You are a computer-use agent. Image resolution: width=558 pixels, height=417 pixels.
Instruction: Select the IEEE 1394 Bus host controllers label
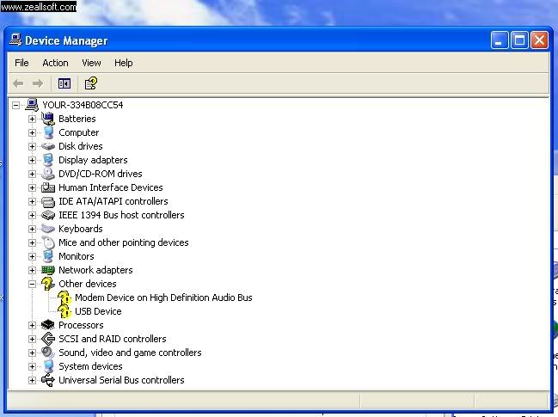pyautogui.click(x=121, y=215)
